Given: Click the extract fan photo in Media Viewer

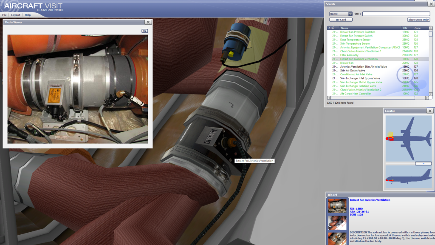Looking at the screenshot, I should pyautogui.click(x=78, y=89).
